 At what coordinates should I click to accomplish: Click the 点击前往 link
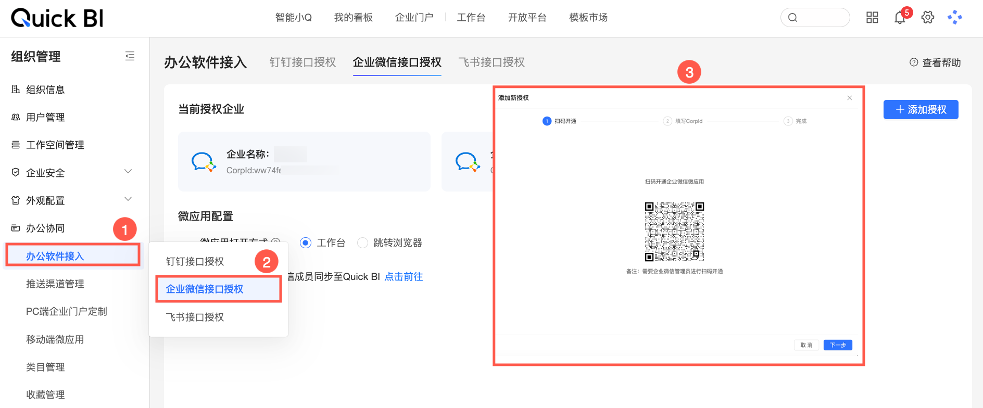(404, 277)
